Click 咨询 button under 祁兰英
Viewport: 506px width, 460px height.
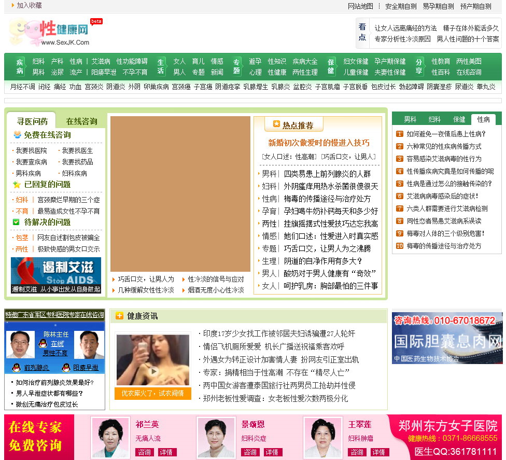[144, 452]
